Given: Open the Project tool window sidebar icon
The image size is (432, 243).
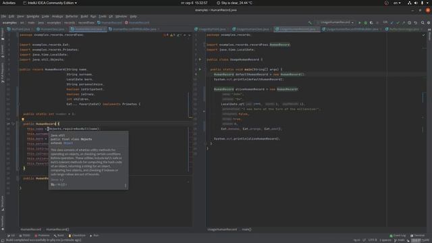Looking at the screenshot, I should point(3,34).
